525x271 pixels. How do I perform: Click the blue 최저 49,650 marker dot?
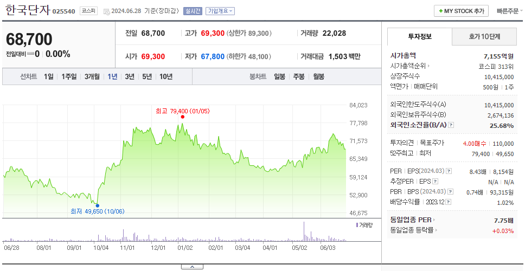pos(98,205)
